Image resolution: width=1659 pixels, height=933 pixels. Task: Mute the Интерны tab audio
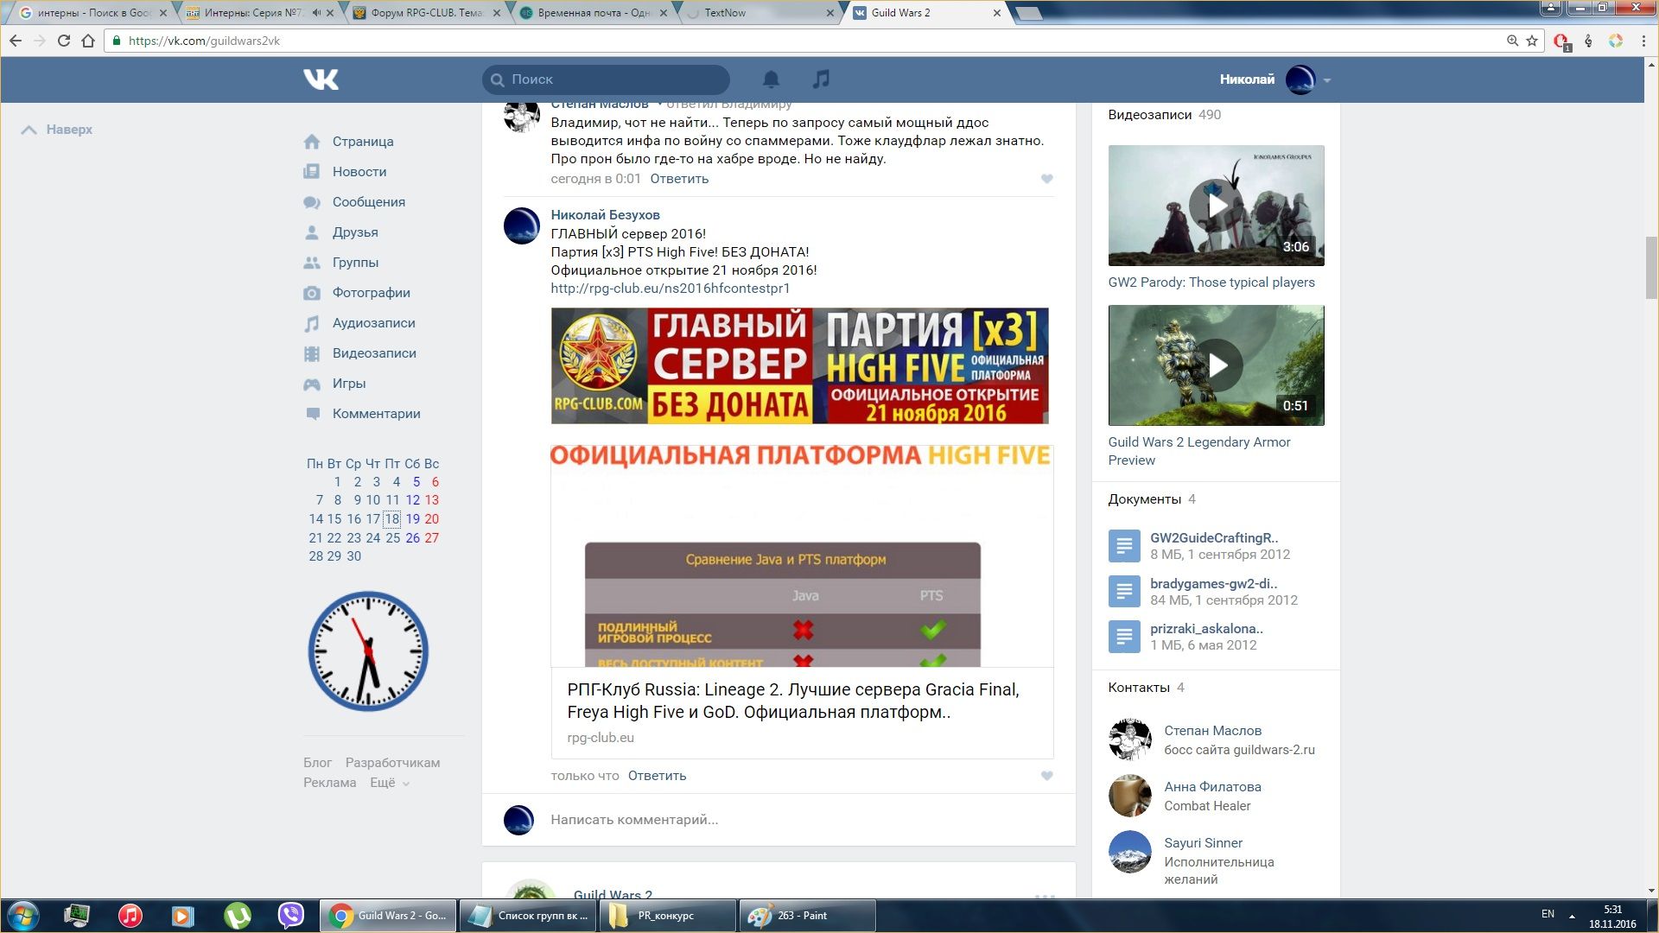[316, 13]
